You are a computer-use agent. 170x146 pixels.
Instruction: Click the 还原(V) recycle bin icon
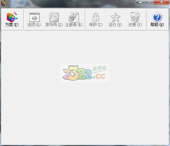tap(135, 17)
